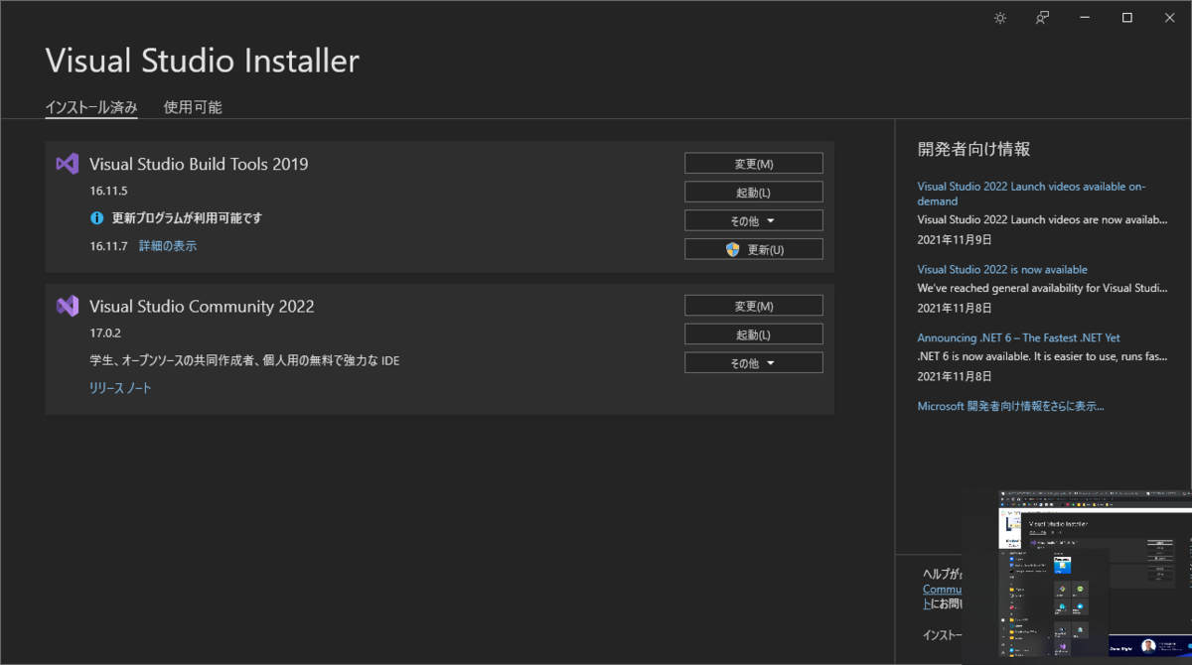
Task: Click the blue update-available info icon
Action: pyautogui.click(x=97, y=217)
